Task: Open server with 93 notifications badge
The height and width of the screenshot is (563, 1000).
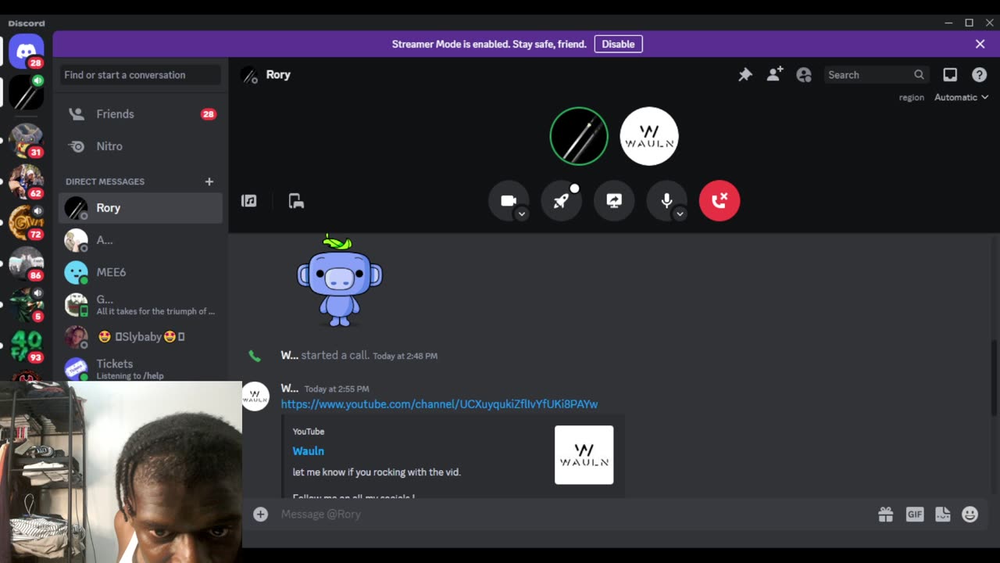Action: point(26,346)
